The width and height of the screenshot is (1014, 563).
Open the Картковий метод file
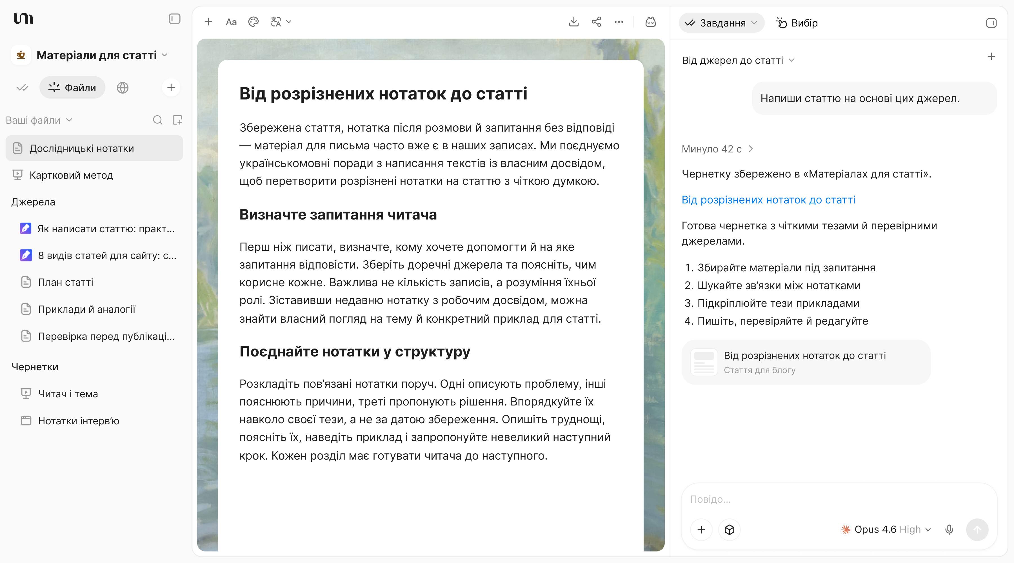click(x=94, y=175)
